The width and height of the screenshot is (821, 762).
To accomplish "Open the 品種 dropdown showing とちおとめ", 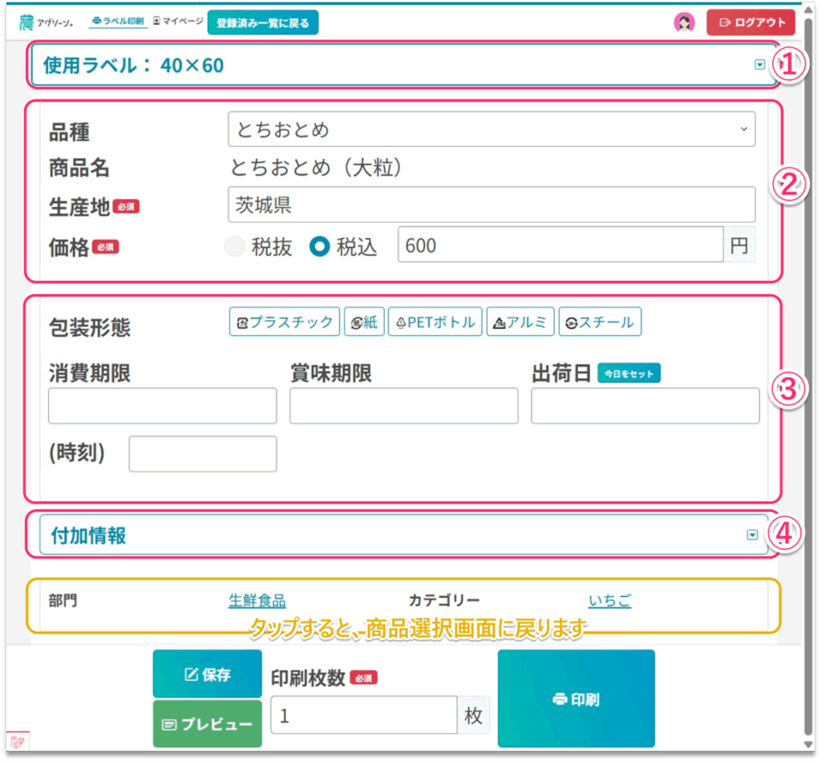I will pyautogui.click(x=491, y=129).
